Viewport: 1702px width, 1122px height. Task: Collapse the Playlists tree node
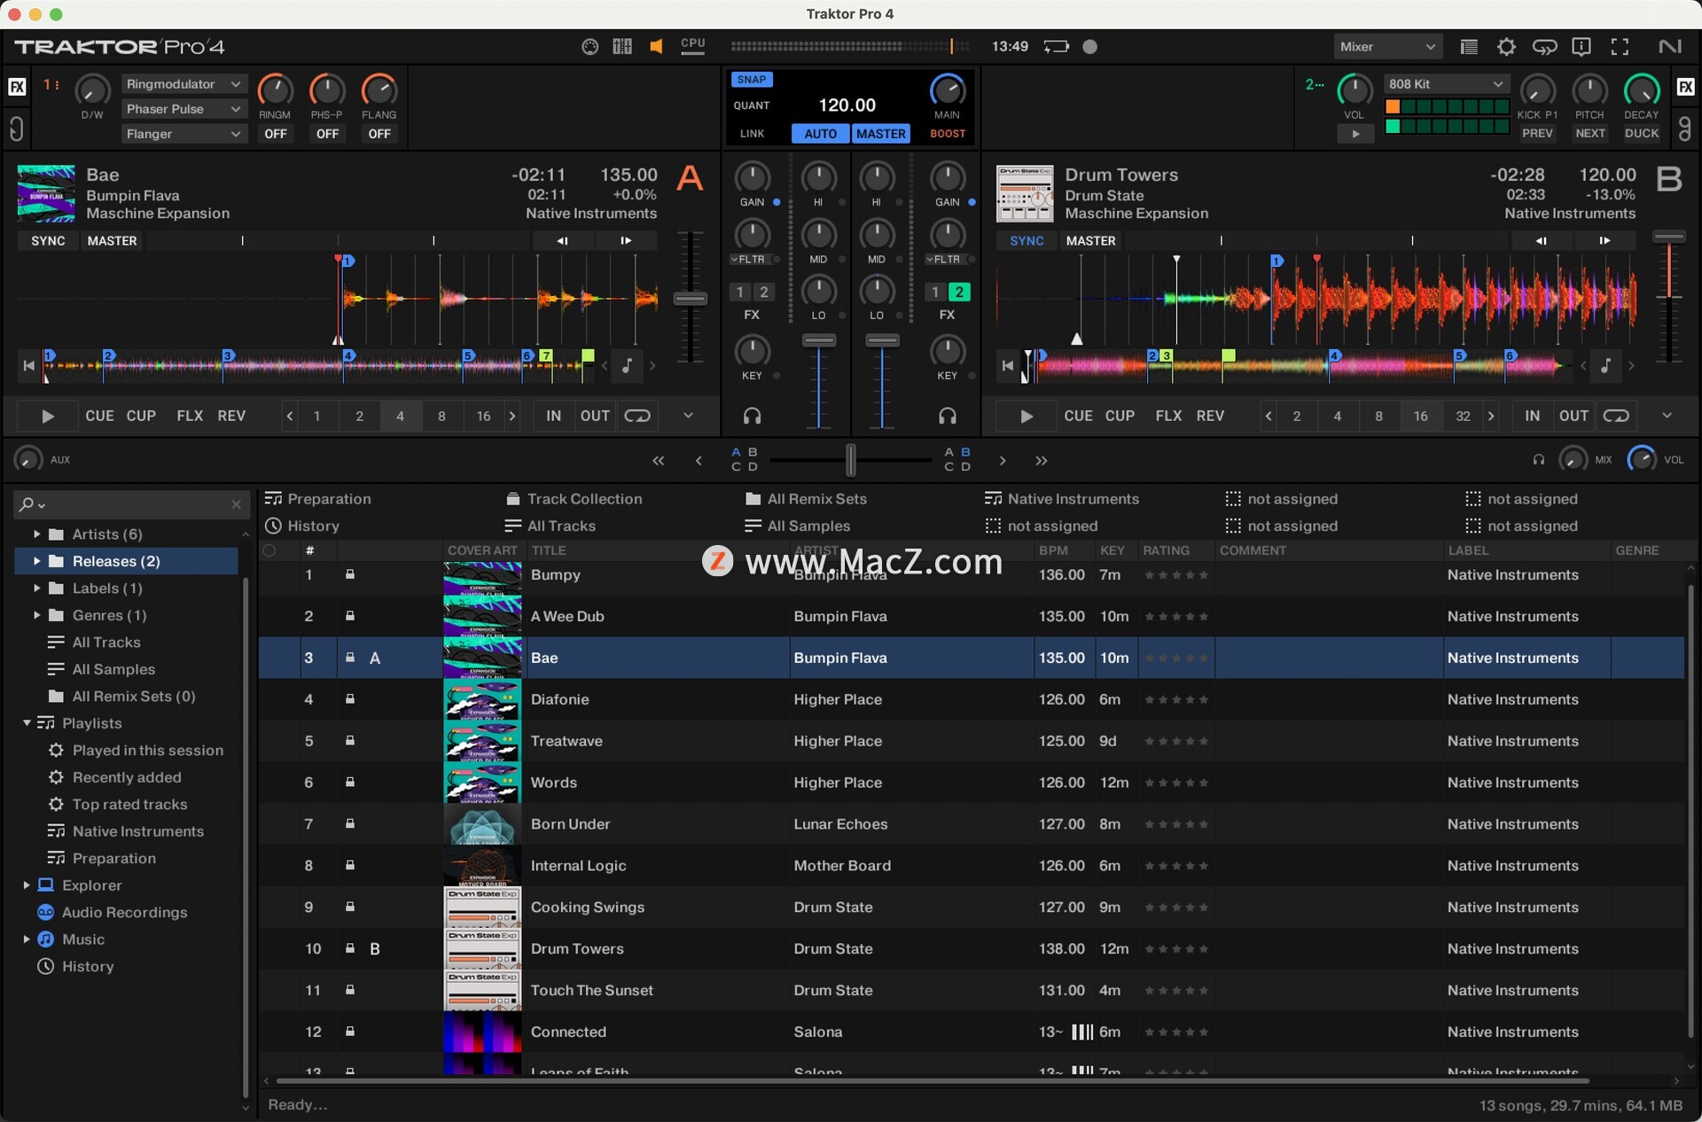point(27,723)
